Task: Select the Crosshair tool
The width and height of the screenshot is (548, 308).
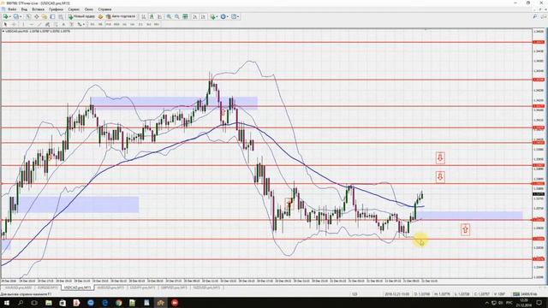Action: click(14, 24)
